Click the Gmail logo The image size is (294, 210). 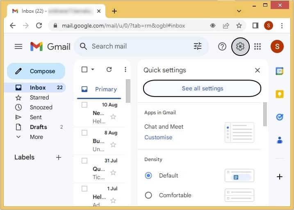point(50,46)
